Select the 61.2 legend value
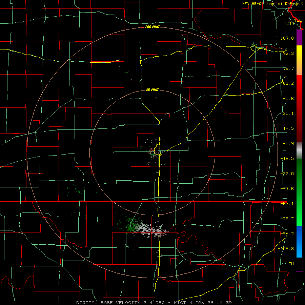The width and height of the screenshot is (305, 305). [x=288, y=83]
